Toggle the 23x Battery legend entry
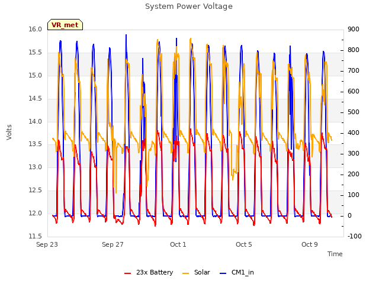 (149, 272)
